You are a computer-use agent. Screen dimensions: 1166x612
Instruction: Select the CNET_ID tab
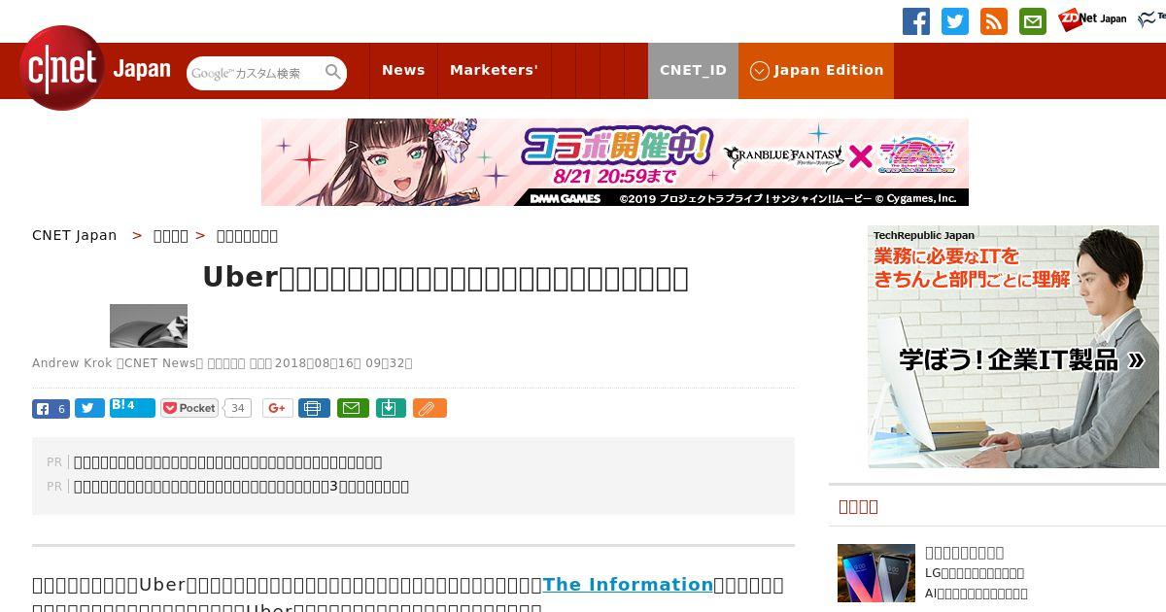point(693,70)
